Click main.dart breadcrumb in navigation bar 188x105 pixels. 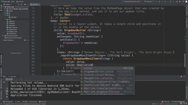coord(20,1)
